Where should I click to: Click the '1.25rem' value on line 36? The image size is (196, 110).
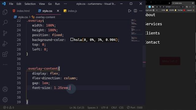coord(61,88)
